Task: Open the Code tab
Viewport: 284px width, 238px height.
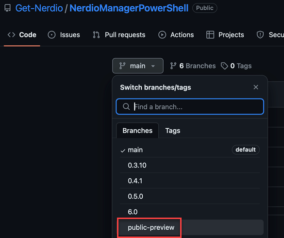Action: tap(22, 35)
